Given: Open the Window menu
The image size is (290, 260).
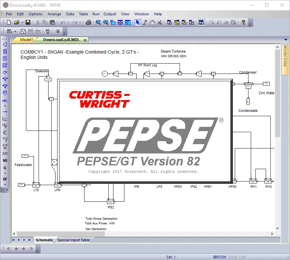Looking at the screenshot, I should coord(141,14).
